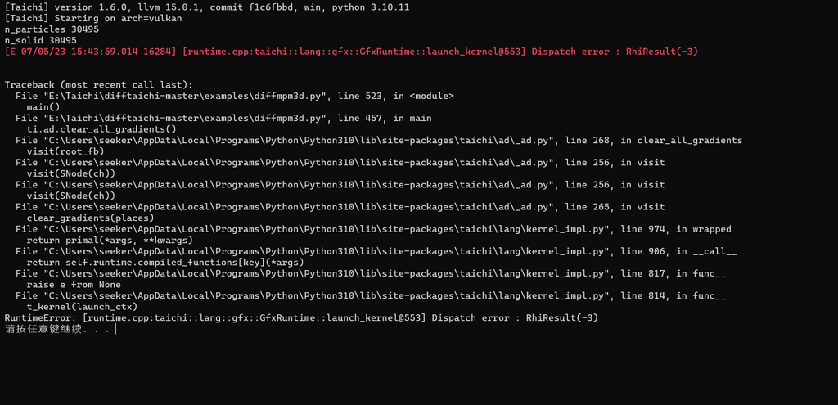This screenshot has height=405, width=838.
Task: Click the ti.ad.clear_all_gradients() code line
Action: click(101, 129)
